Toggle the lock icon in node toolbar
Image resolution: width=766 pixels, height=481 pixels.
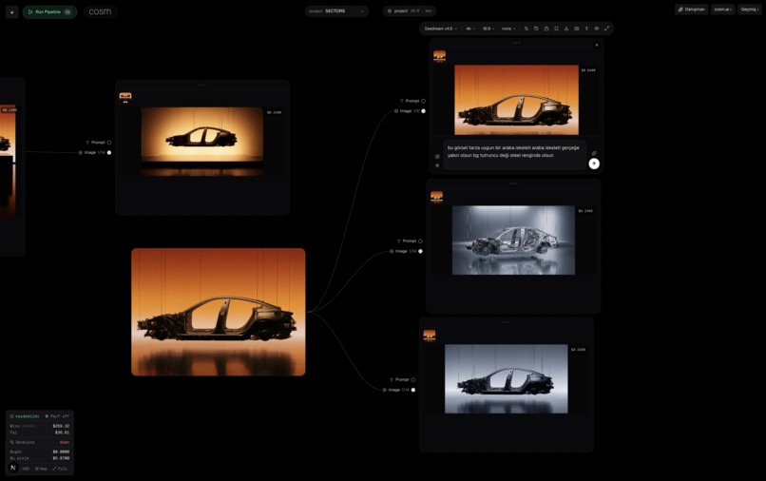coord(546,29)
